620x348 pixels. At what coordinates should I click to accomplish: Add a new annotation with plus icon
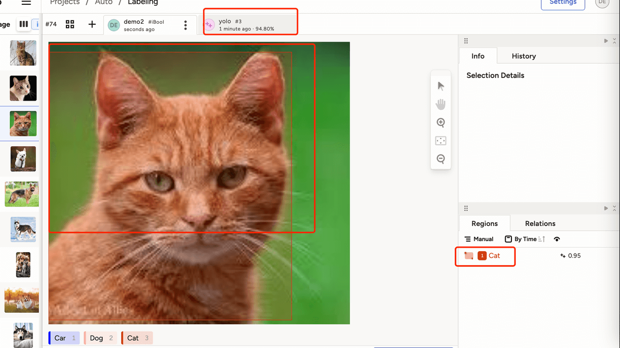coord(92,24)
